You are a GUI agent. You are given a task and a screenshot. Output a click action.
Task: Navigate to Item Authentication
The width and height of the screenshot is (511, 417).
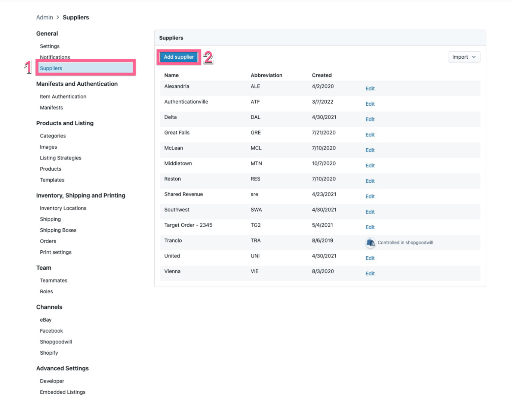tap(63, 97)
